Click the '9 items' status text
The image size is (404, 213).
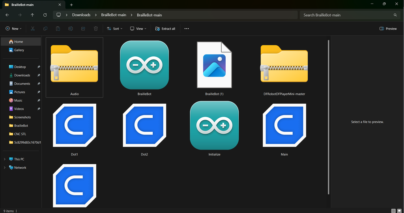coord(9,211)
